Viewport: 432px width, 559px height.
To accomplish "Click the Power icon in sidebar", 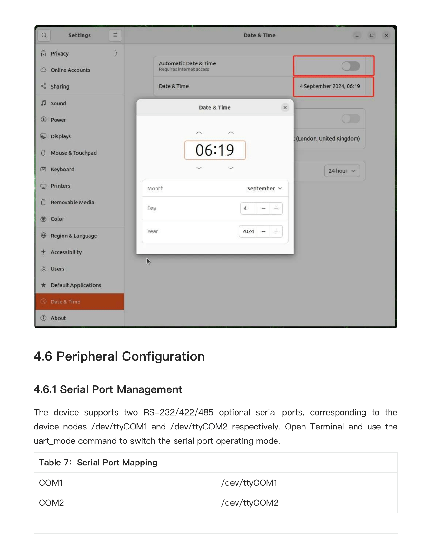I will click(x=43, y=120).
